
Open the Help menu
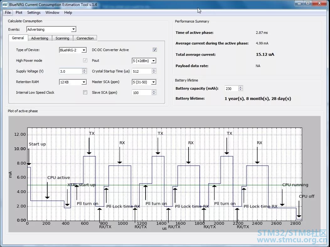tap(68, 13)
